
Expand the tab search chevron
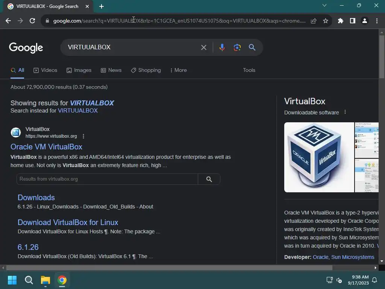coord(324,5)
